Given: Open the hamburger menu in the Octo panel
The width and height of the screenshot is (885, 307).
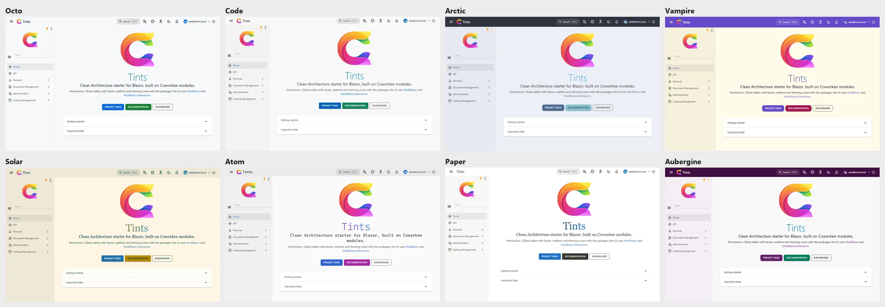Looking at the screenshot, I should [11, 22].
